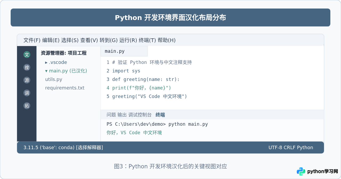Click terminal output 你好, VS Code 中文环境
This screenshot has width=341, height=179.
(x=134, y=133)
